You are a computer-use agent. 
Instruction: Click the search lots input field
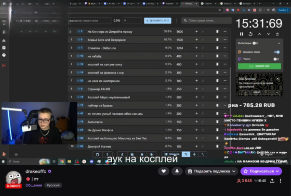click(207, 21)
